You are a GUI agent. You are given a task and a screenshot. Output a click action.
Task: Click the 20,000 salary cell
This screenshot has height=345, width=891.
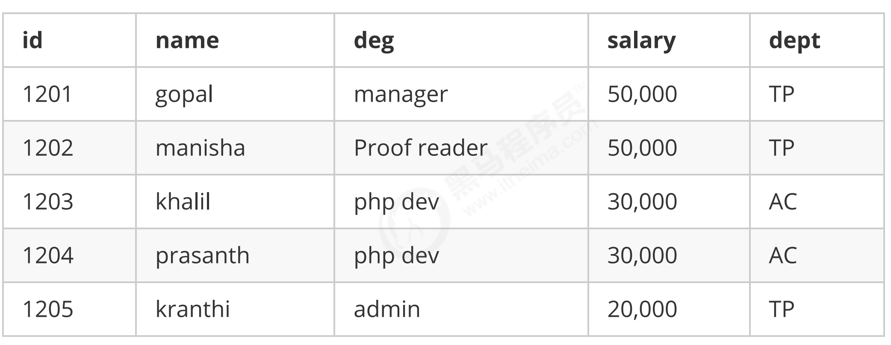tap(669, 309)
